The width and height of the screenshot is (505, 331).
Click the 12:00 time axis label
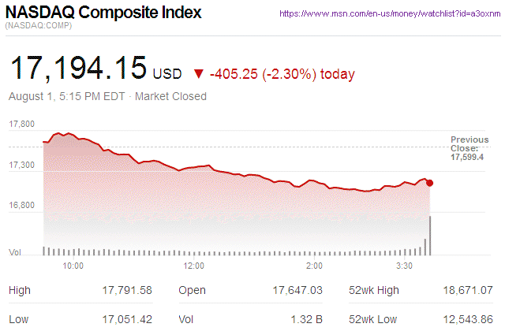coord(194,266)
